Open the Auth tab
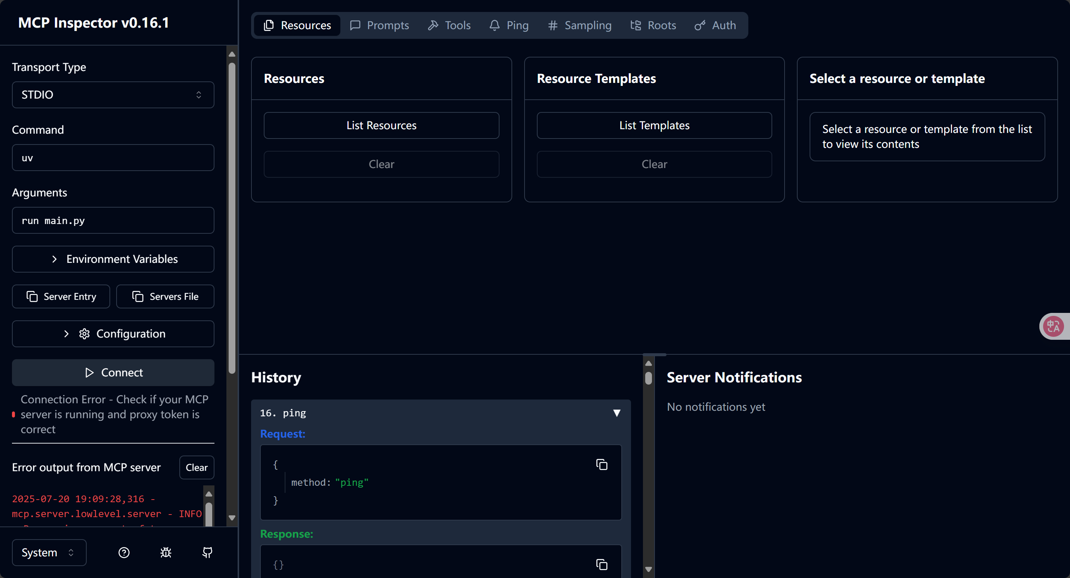Viewport: 1070px width, 578px height. [715, 25]
